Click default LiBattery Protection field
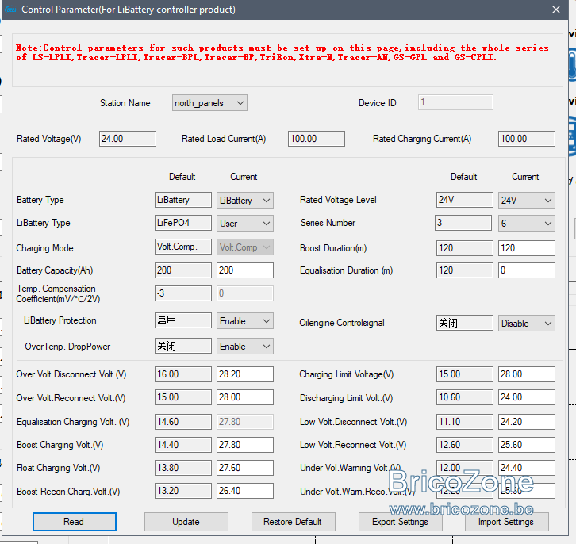This screenshot has height=544, width=576. coord(183,320)
